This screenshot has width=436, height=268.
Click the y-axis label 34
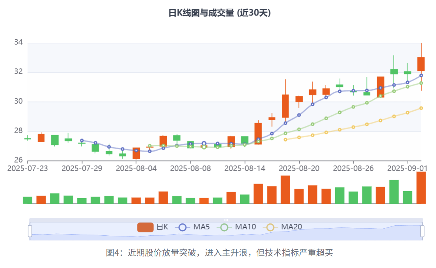point(19,42)
